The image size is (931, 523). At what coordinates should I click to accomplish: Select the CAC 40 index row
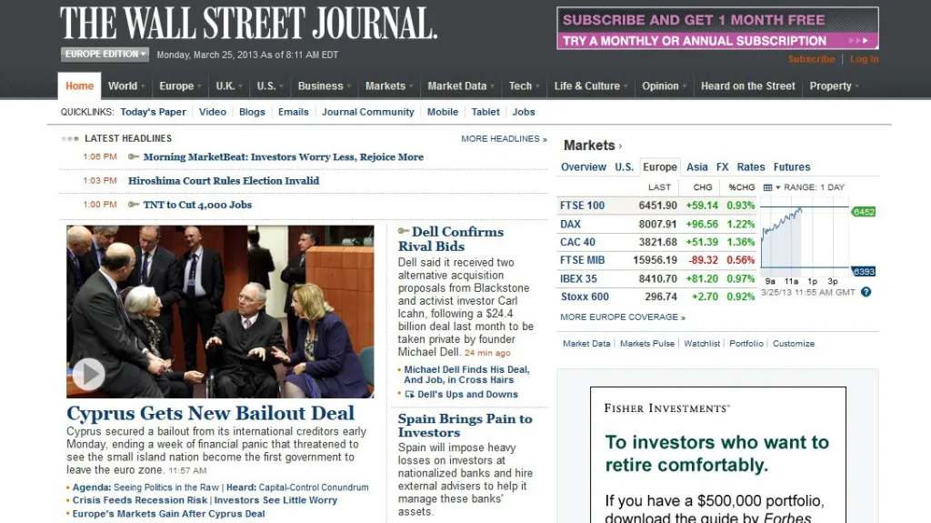coord(656,242)
